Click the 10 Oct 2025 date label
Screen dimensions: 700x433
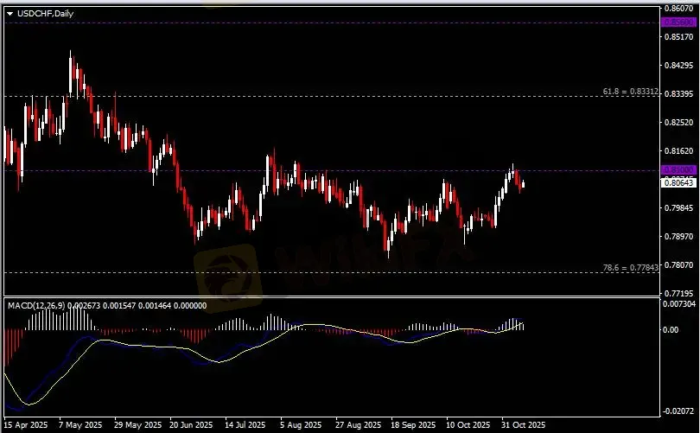pos(468,425)
